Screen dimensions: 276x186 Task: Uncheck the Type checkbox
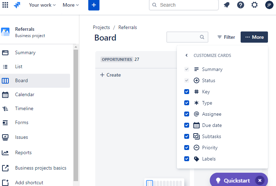click(187, 103)
